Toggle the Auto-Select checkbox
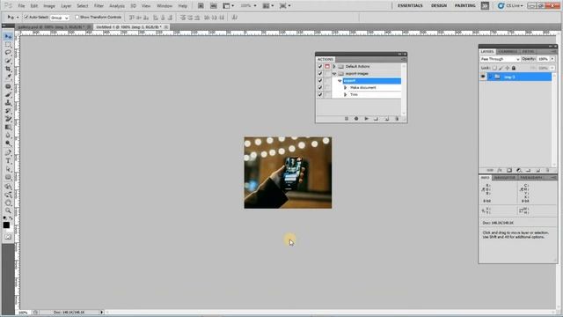Image resolution: width=563 pixels, height=317 pixels. coord(26,18)
